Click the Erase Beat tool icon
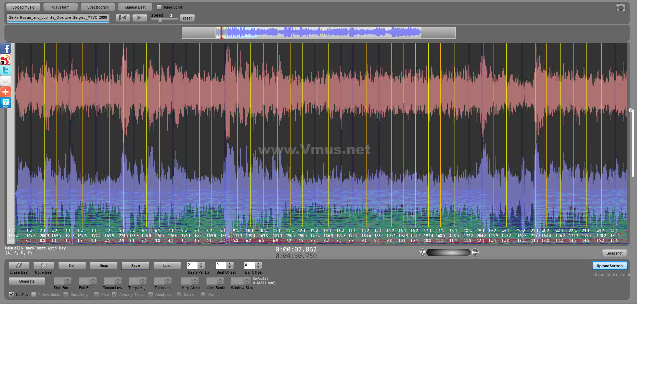The width and height of the screenshot is (657, 369). tap(18, 265)
